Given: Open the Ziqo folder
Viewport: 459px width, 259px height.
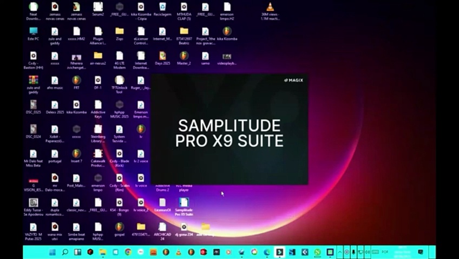Looking at the screenshot, I should pyautogui.click(x=119, y=31).
